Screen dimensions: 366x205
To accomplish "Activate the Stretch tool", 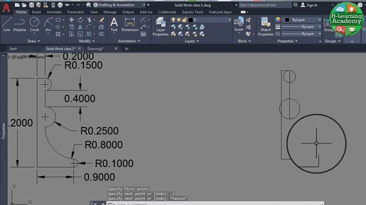I will click(71, 34).
